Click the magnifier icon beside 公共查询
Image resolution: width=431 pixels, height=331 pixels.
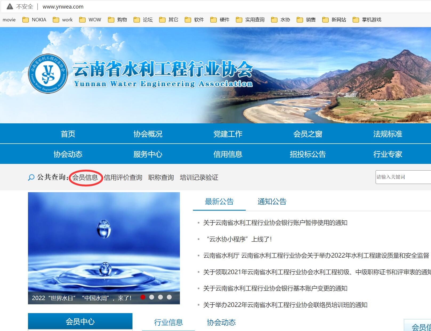pos(31,177)
